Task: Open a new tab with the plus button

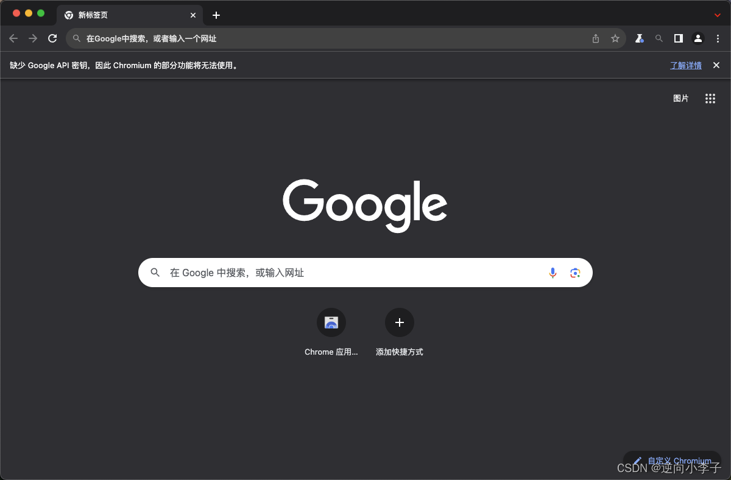Action: [216, 15]
